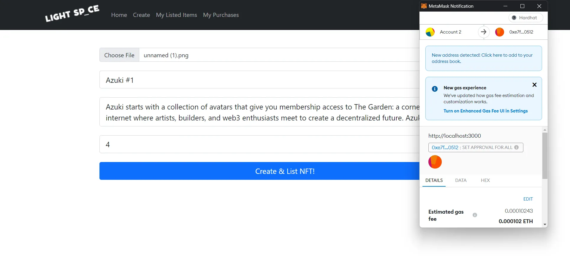Click the Create & List NFT! button
The height and width of the screenshot is (262, 570).
click(x=260, y=171)
